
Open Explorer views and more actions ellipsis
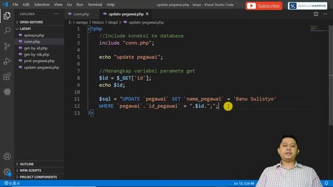tap(56, 14)
